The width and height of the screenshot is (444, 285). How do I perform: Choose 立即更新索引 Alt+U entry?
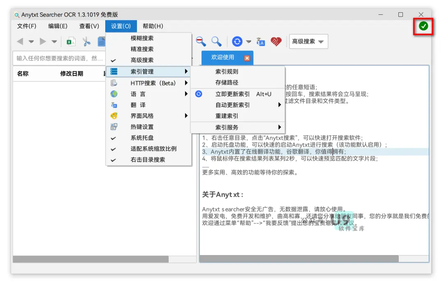tap(238, 94)
